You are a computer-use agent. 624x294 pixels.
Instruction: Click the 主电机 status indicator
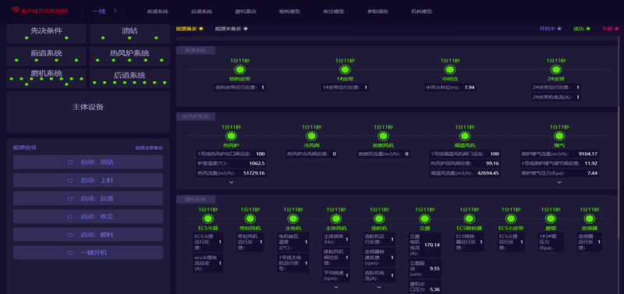[x=293, y=218]
